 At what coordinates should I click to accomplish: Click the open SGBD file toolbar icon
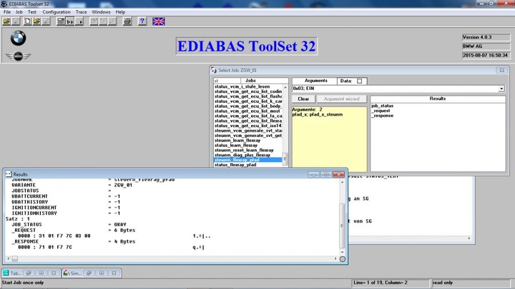point(6,21)
